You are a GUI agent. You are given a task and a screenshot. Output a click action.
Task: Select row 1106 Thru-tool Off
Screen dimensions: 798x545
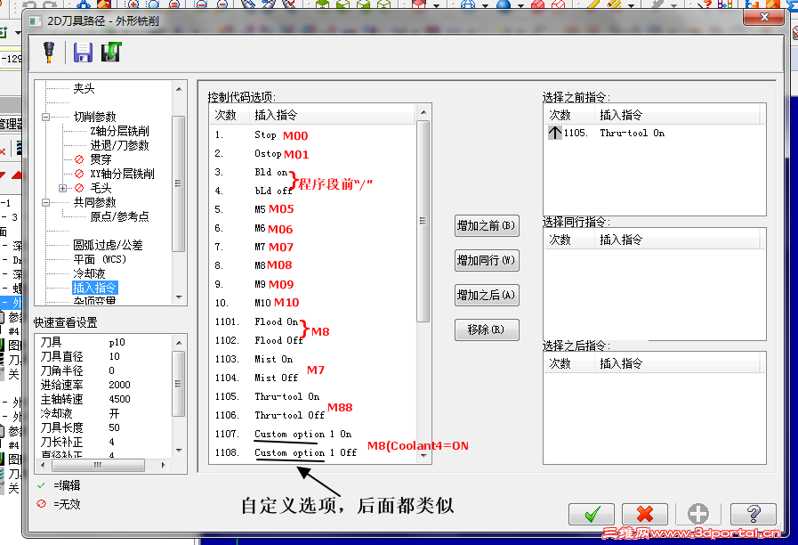coord(312,415)
